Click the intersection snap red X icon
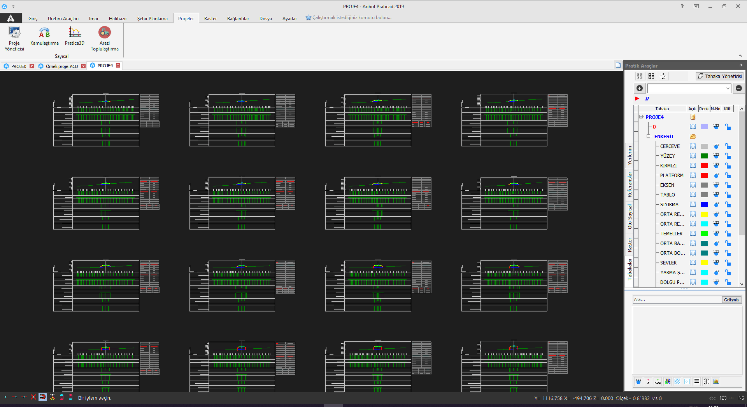This screenshot has height=407, width=747. coord(33,397)
